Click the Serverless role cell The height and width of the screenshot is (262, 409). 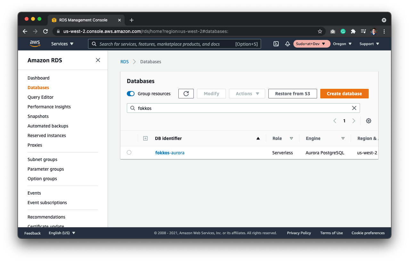[x=282, y=153]
